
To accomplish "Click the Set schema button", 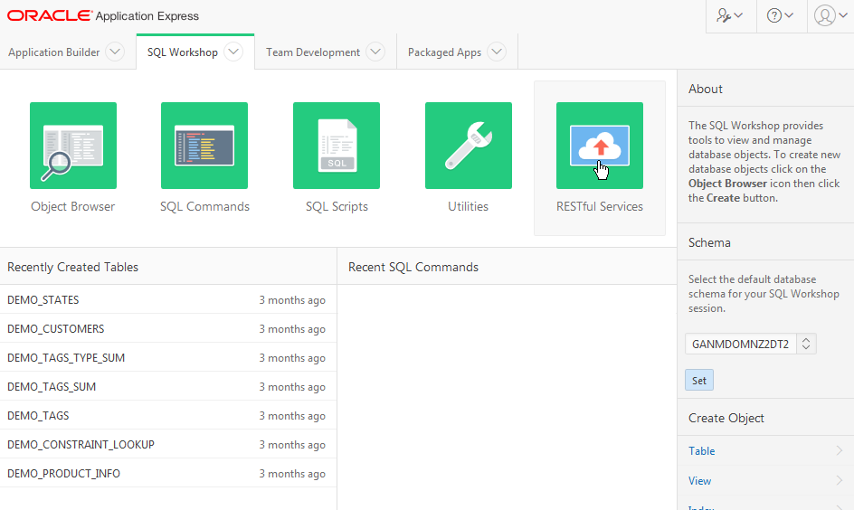I will click(699, 381).
